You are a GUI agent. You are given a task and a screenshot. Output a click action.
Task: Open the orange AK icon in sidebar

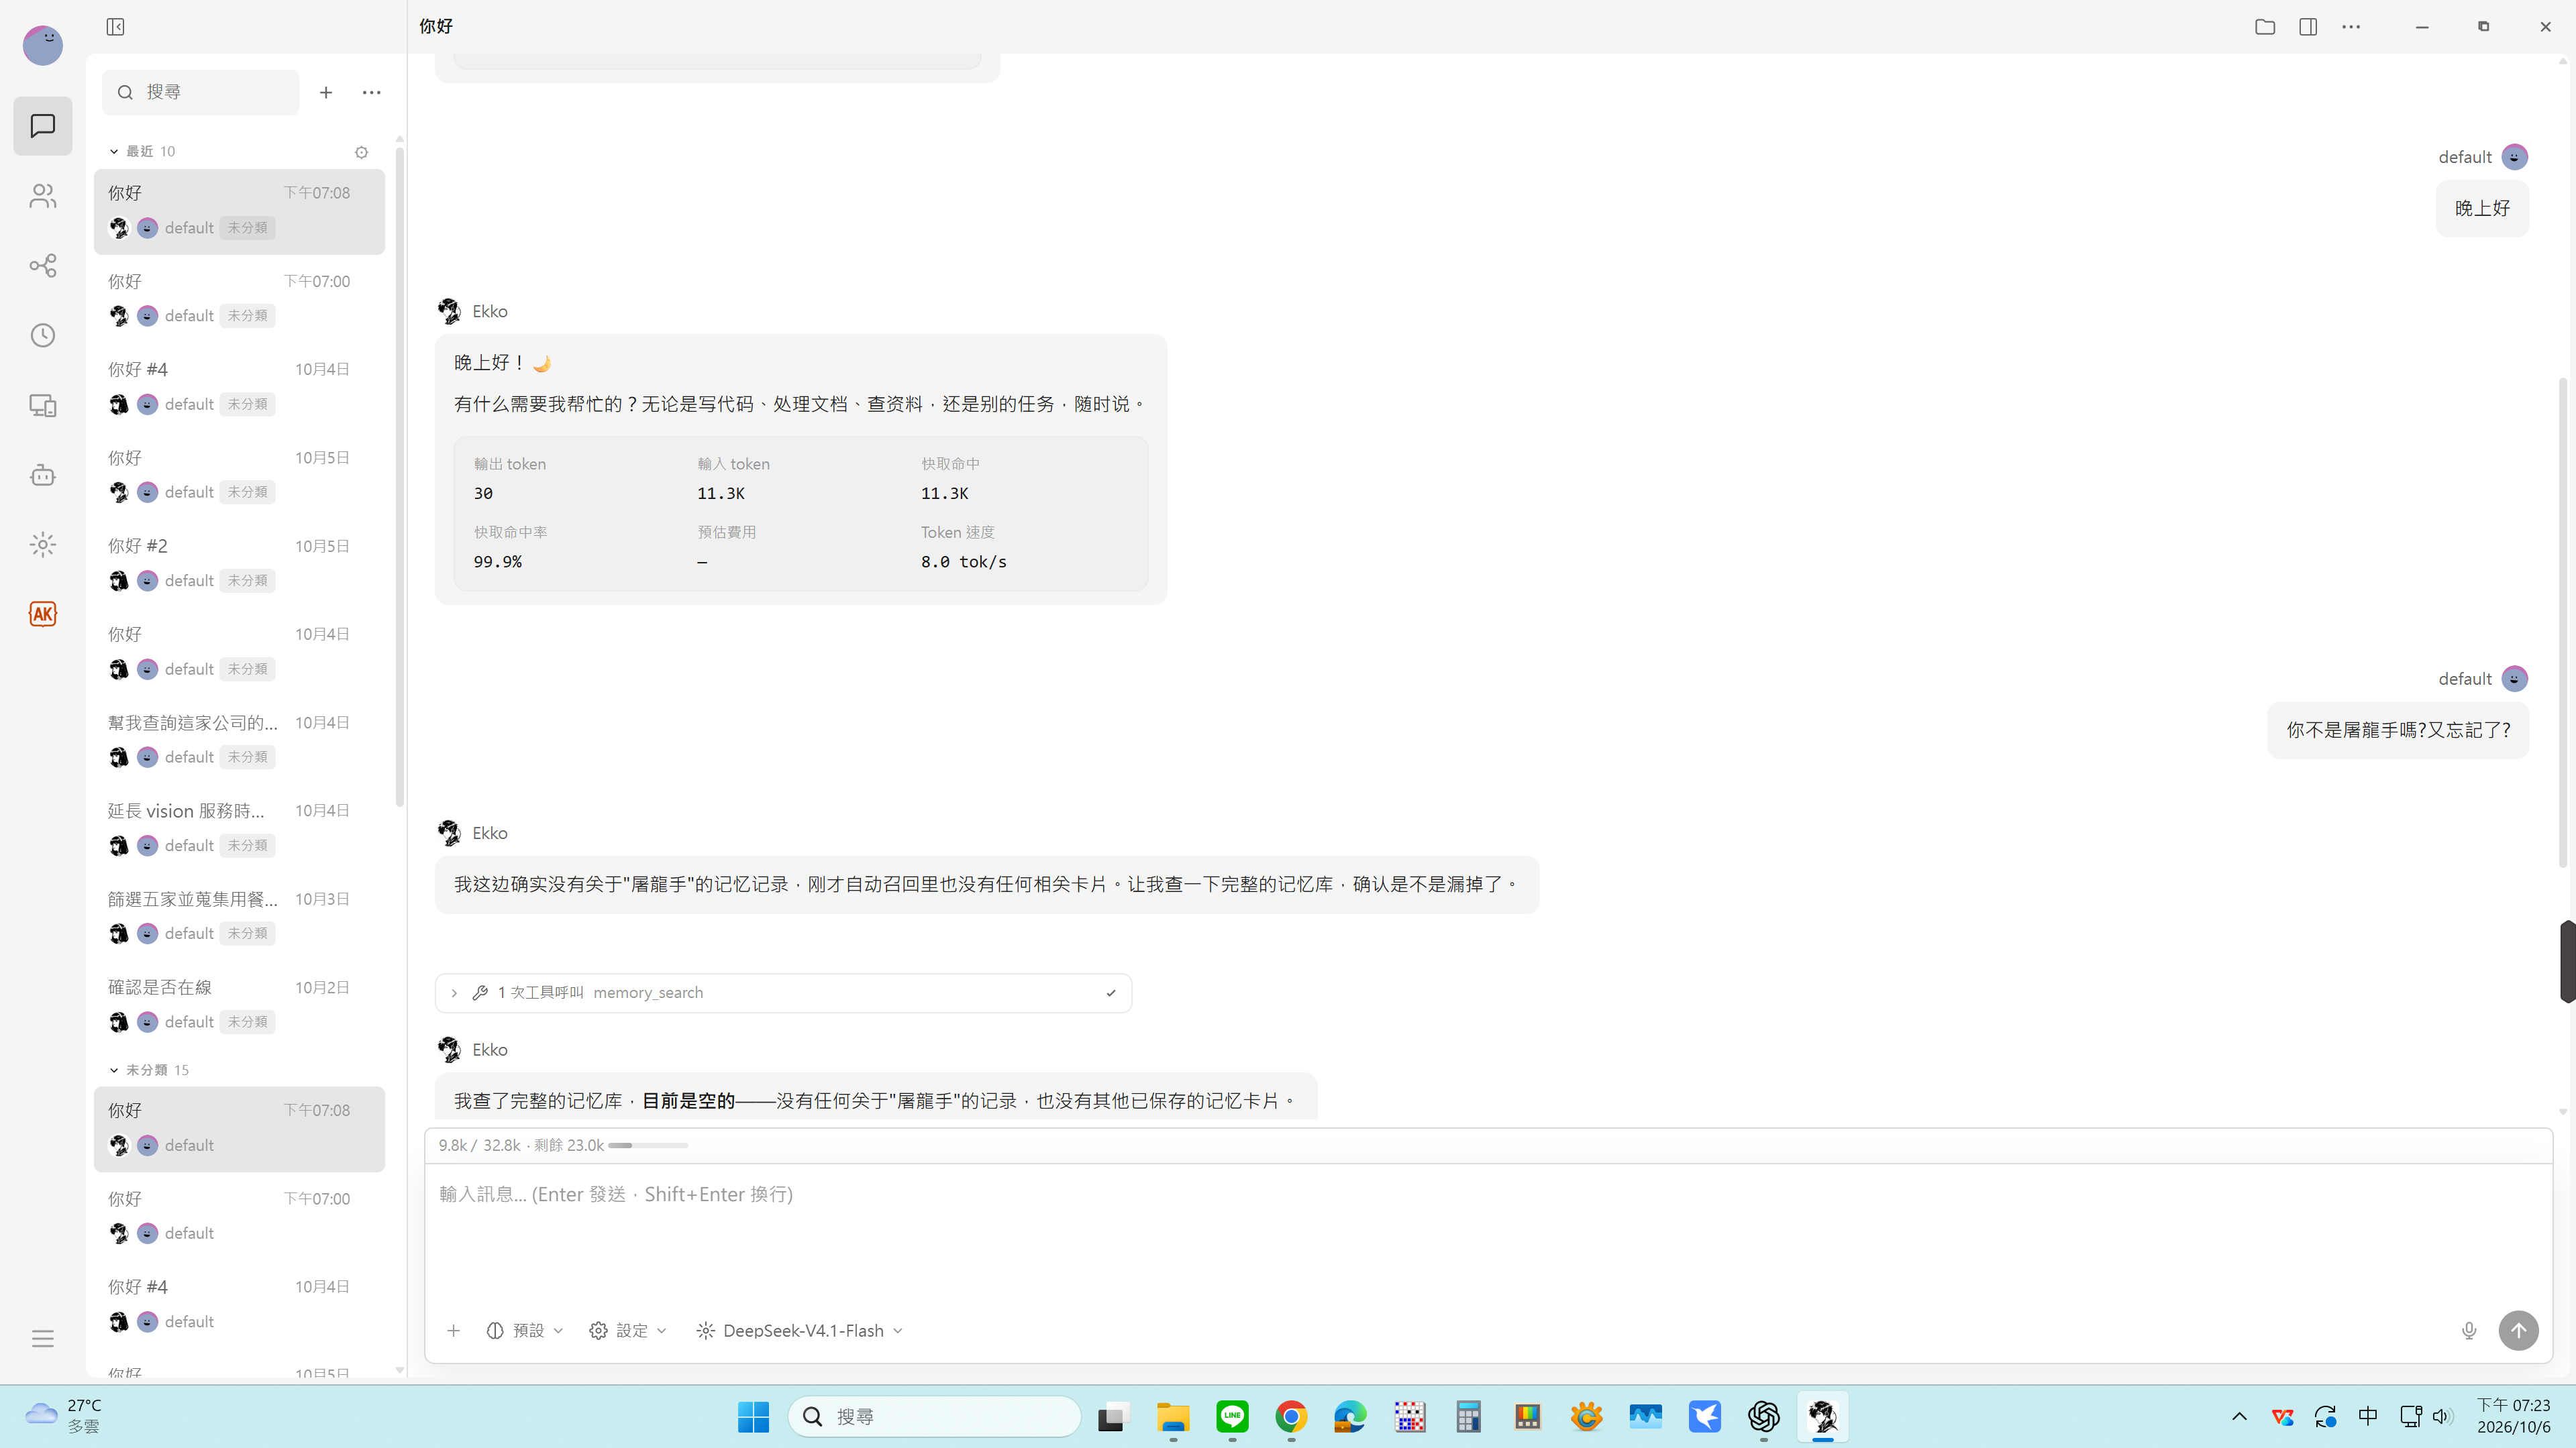coord(42,614)
